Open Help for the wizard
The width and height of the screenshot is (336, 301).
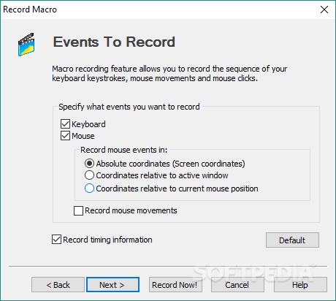tap(300, 285)
